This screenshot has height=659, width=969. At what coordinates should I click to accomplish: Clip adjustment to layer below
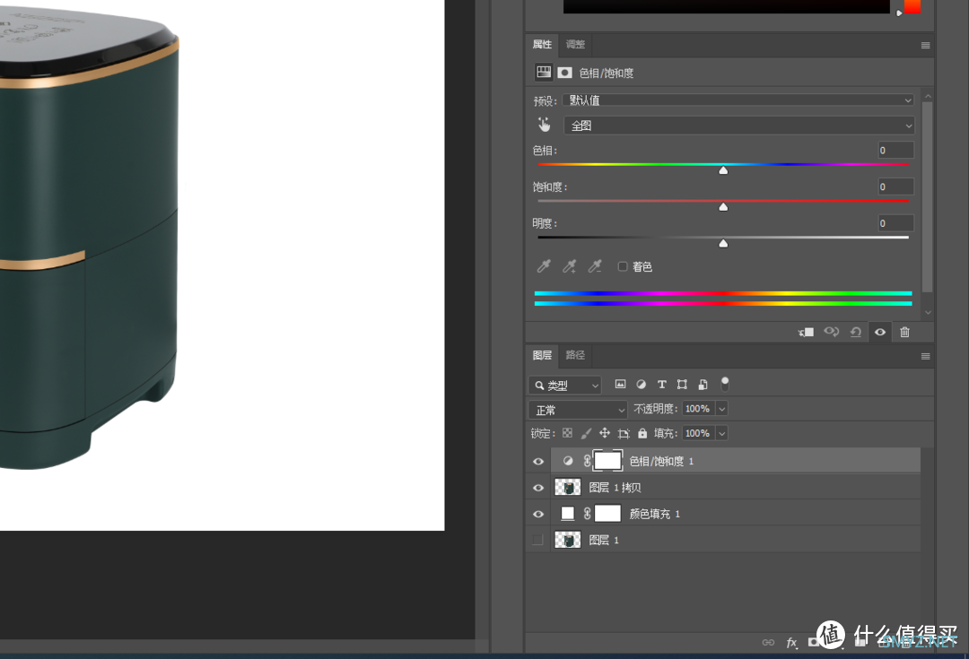pos(806,333)
